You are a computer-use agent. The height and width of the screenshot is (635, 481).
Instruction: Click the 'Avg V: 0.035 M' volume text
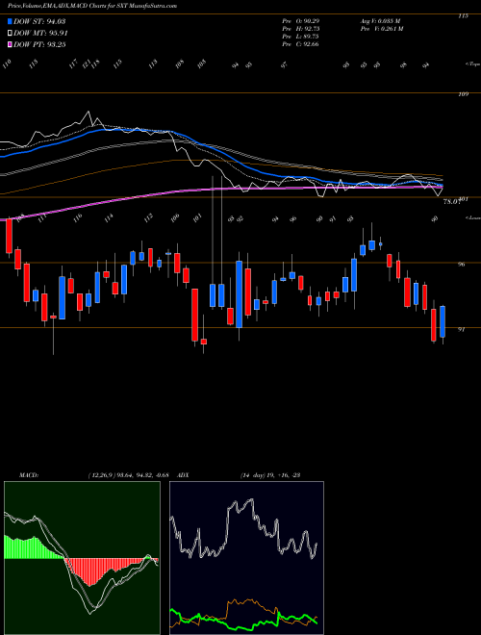(x=381, y=21)
